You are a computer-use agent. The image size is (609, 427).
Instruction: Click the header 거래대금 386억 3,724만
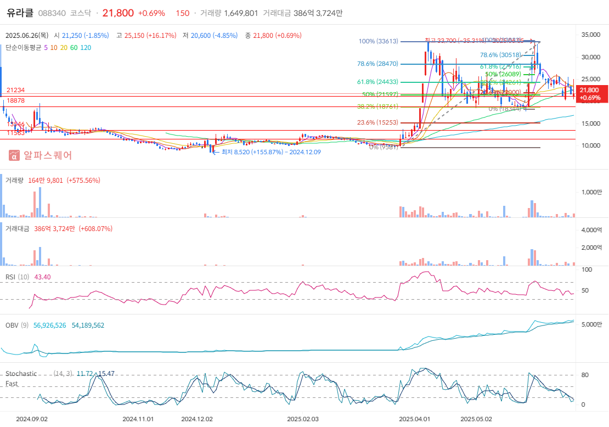click(302, 13)
